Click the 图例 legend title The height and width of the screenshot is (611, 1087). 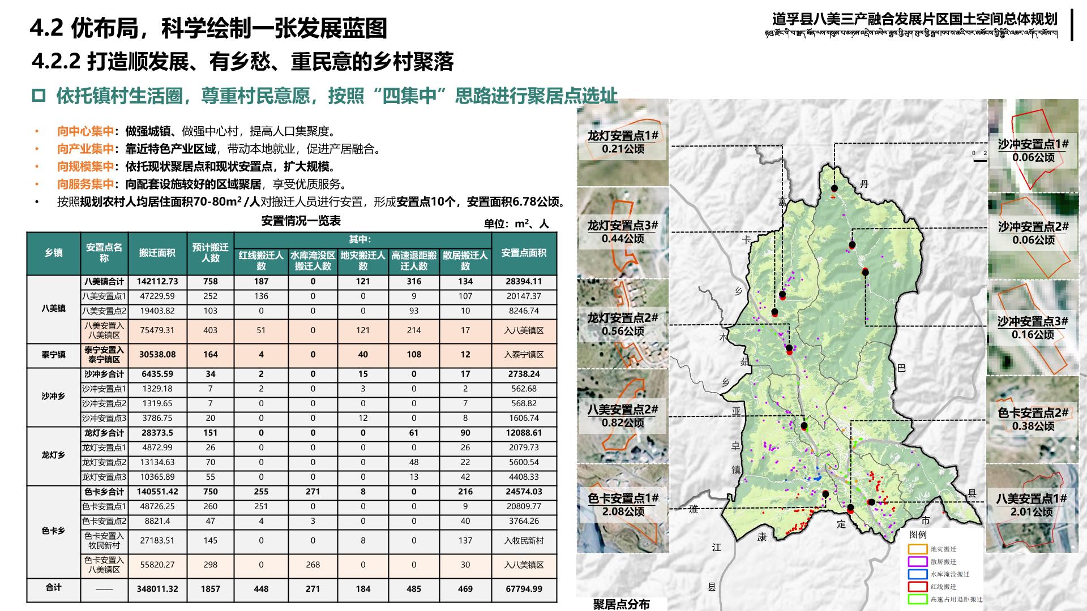coord(918,535)
